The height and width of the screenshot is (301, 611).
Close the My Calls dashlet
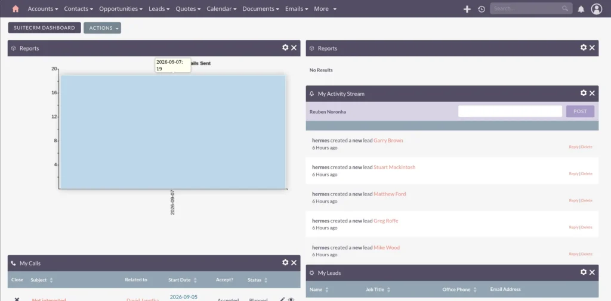click(x=294, y=263)
